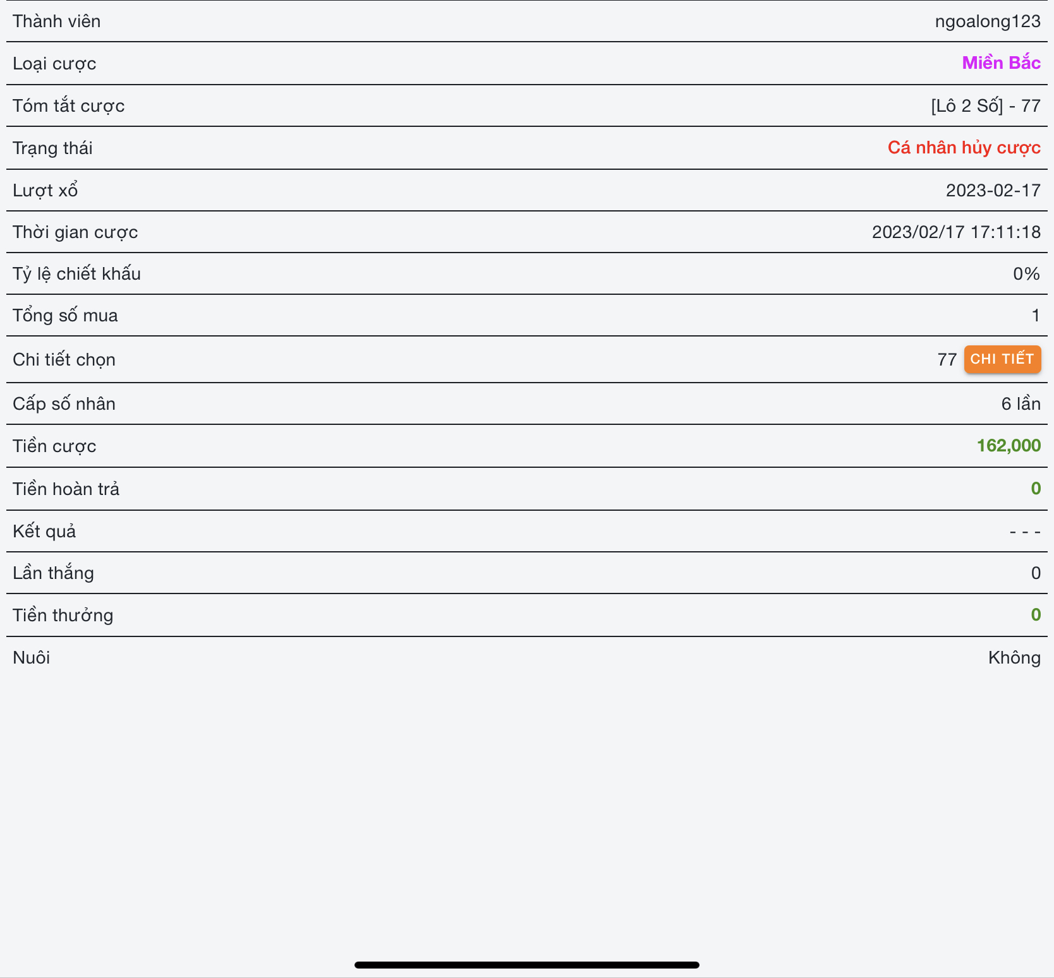Viewport: 1054px width, 978px height.
Task: Click the Tiền thưởng label
Action: tap(63, 615)
